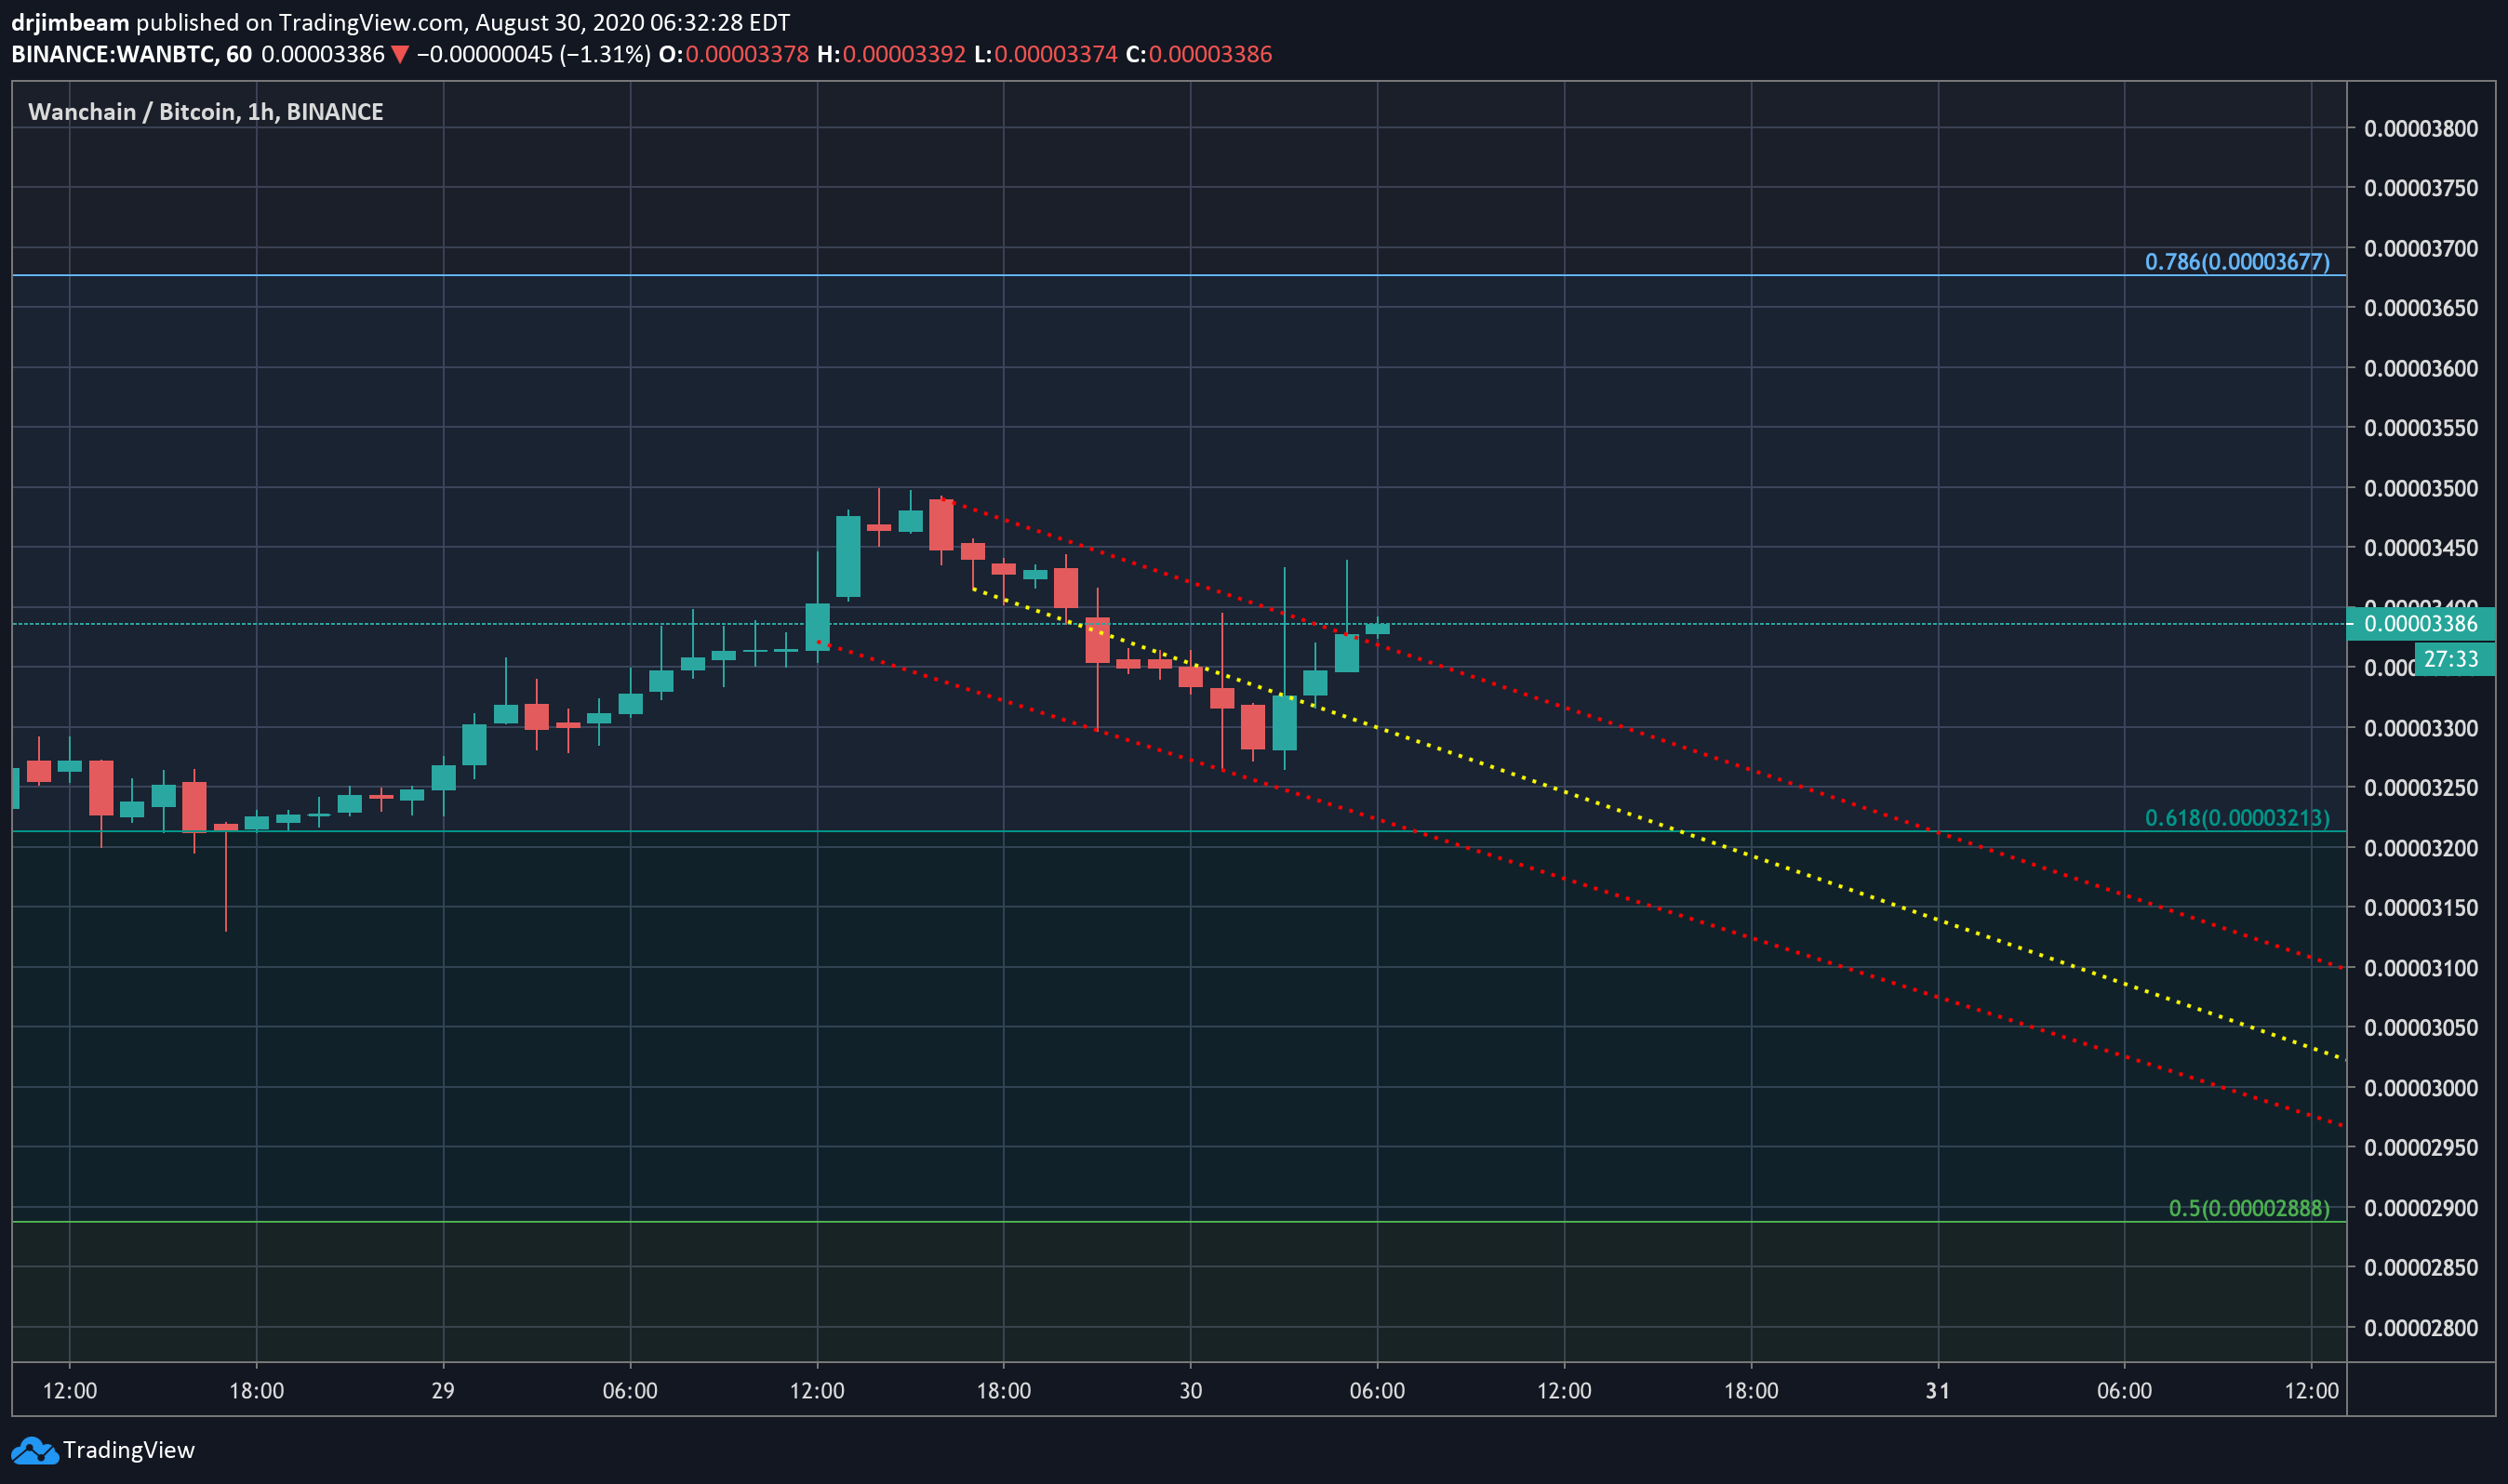
Task: Click the 0.00002800 price axis label
Action: pyautogui.click(x=2421, y=1328)
